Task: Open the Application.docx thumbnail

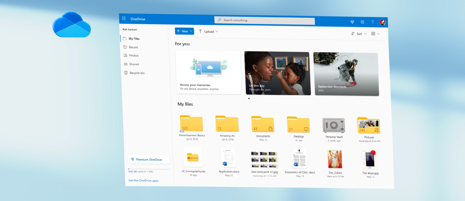Action: [228, 158]
